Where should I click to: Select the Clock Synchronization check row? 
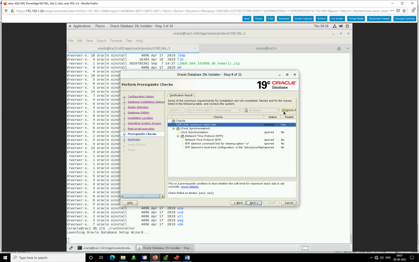point(232,132)
